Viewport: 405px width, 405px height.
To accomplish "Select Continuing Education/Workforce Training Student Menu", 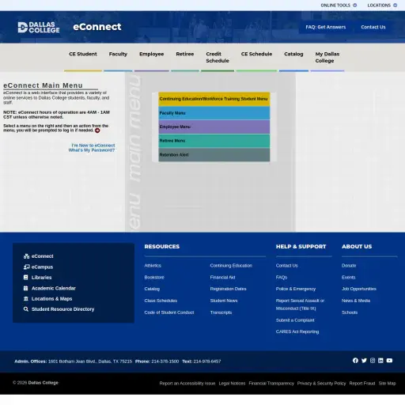I will [x=214, y=99].
